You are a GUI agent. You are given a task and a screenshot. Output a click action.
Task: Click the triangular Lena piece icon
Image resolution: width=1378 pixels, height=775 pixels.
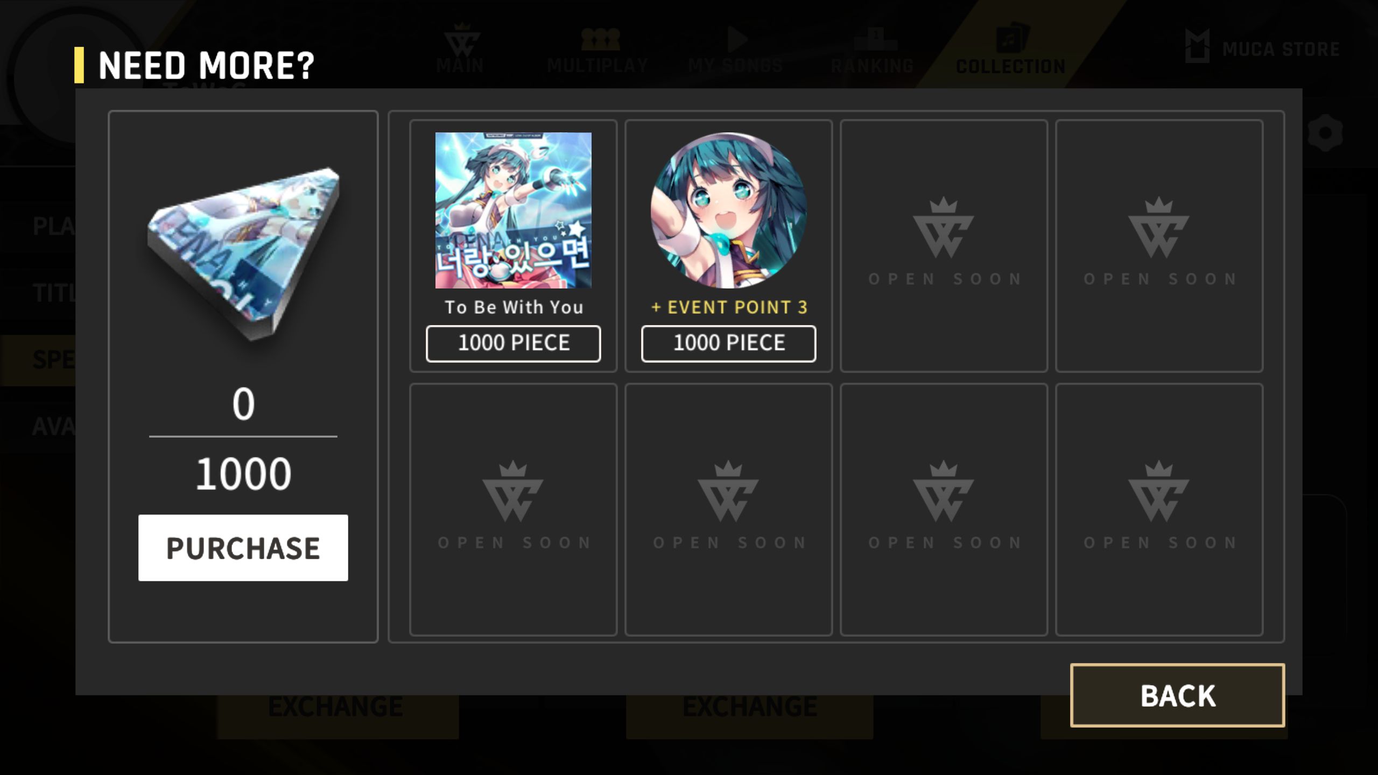point(243,253)
